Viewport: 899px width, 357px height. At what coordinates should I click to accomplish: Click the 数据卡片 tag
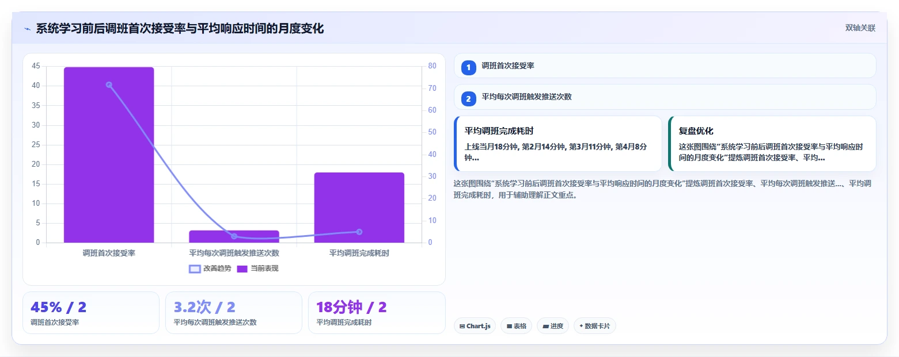click(x=595, y=326)
